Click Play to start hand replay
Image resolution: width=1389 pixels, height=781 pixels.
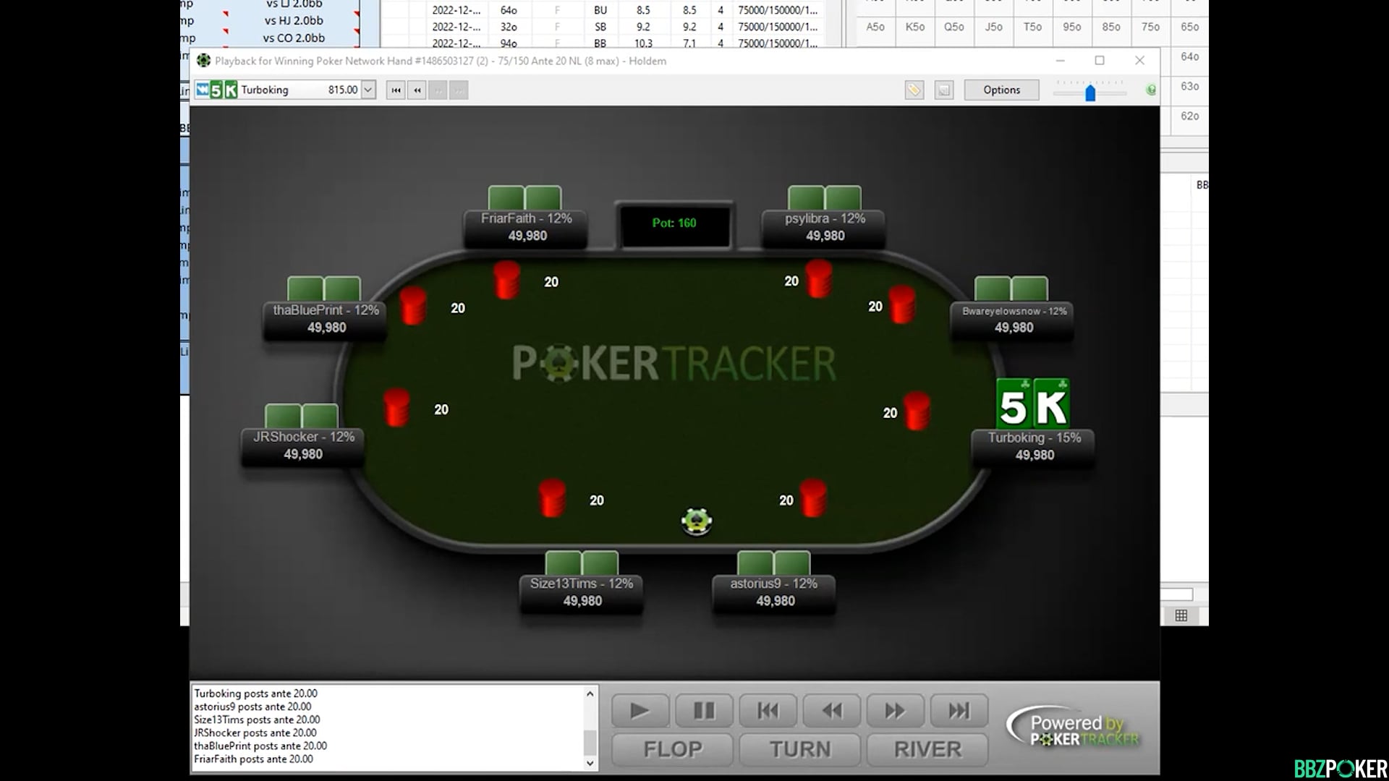click(x=639, y=710)
